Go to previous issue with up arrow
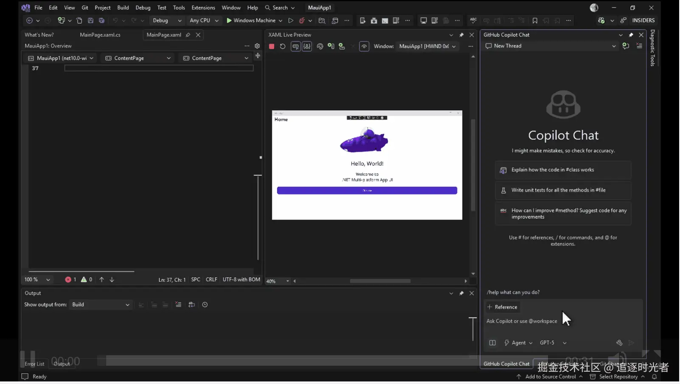680x384 pixels. (x=102, y=280)
